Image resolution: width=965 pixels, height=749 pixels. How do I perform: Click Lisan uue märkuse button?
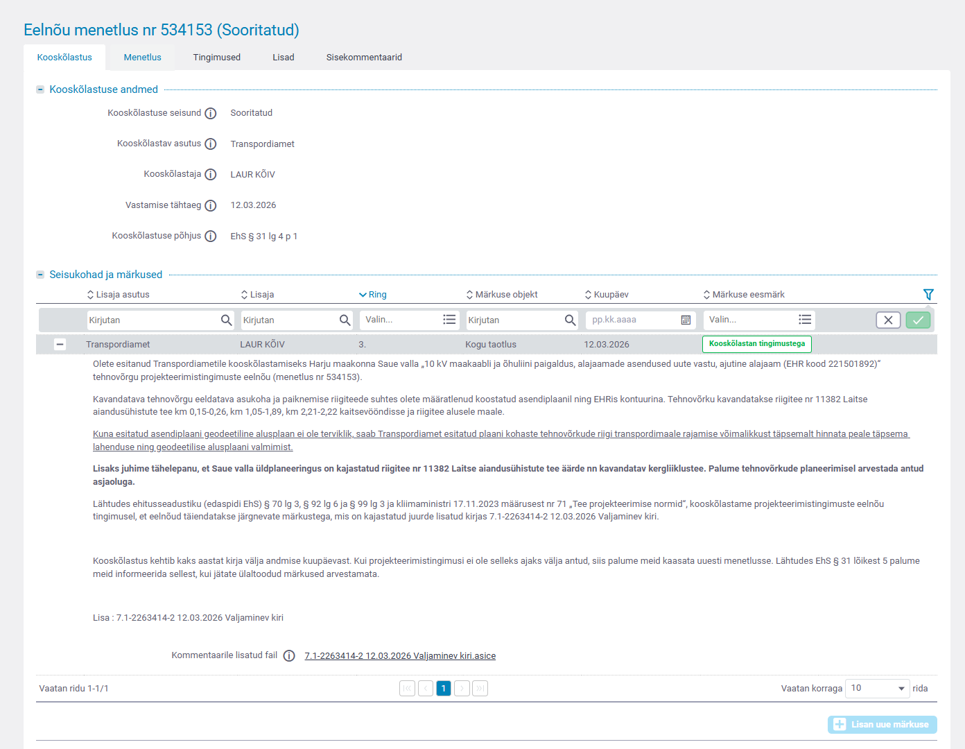[x=882, y=725]
